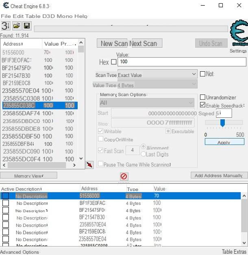Open the Settings label under logo
This screenshot has width=248, height=255.
[238, 51]
